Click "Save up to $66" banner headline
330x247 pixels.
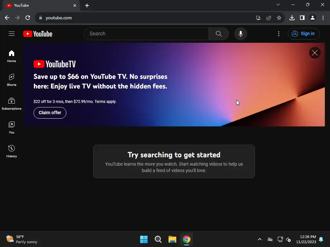point(101,81)
